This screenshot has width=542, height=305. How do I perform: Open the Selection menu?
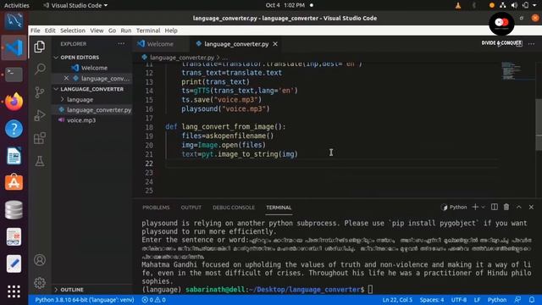pos(73,30)
